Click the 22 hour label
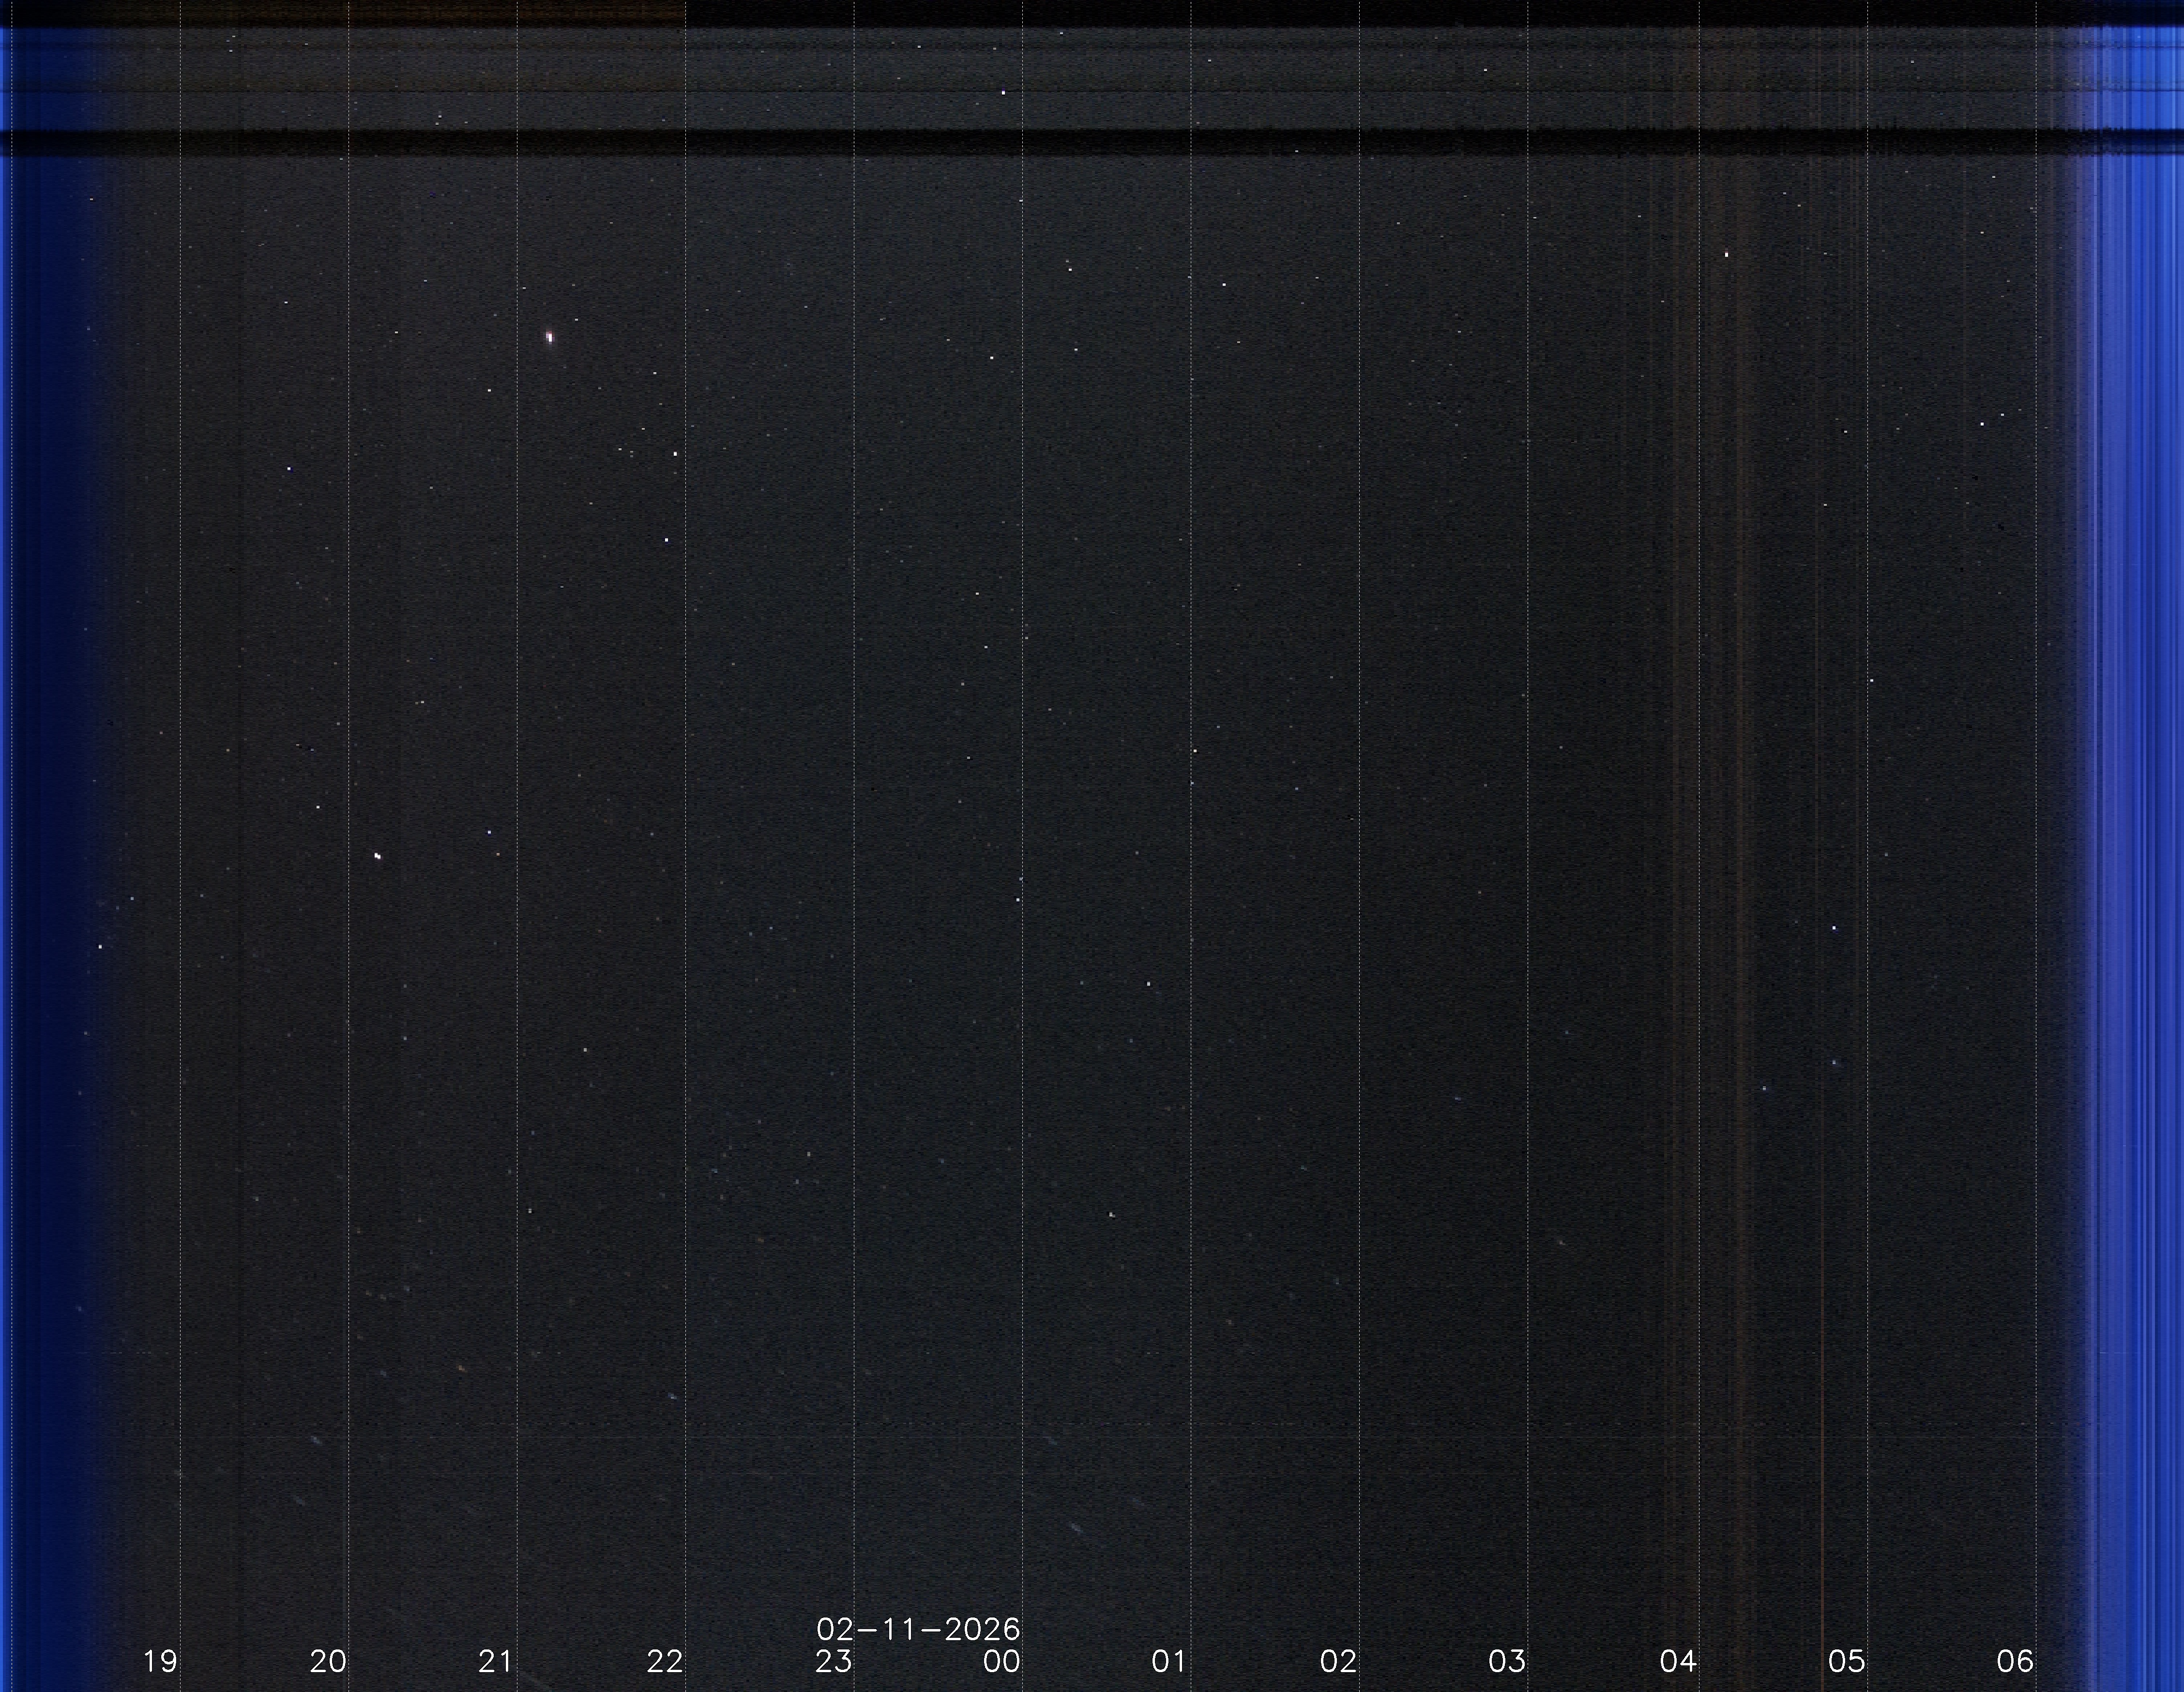The width and height of the screenshot is (2184, 1692). (x=665, y=1662)
